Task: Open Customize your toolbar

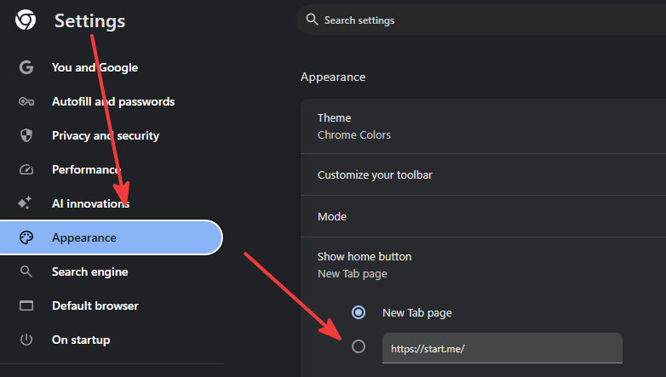Action: click(x=484, y=174)
